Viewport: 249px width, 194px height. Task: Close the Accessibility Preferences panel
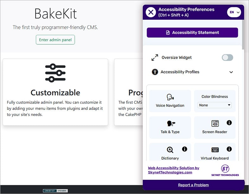(x=151, y=12)
